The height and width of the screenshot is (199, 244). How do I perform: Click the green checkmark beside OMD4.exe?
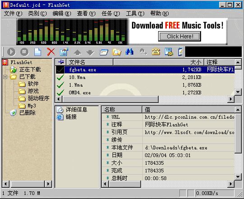point(60,93)
